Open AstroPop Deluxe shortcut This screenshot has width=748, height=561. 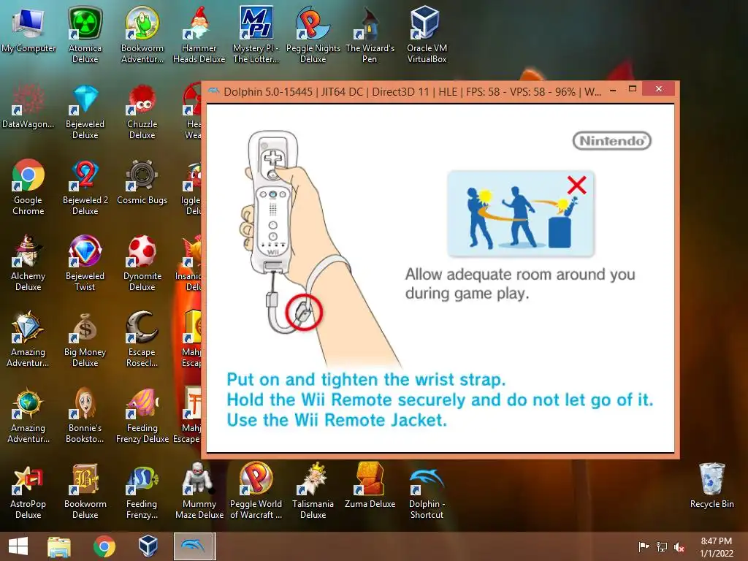(28, 491)
